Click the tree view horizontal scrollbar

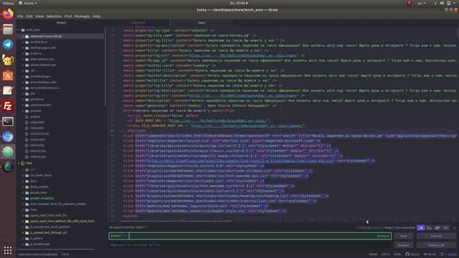coord(56,249)
